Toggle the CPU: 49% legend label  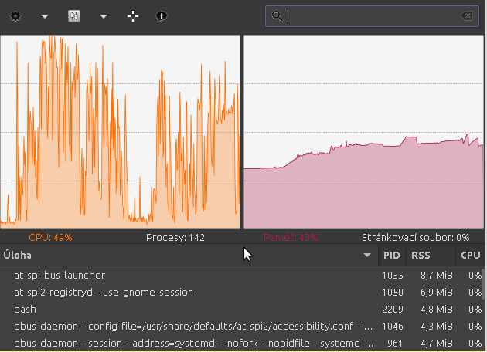tap(51, 237)
